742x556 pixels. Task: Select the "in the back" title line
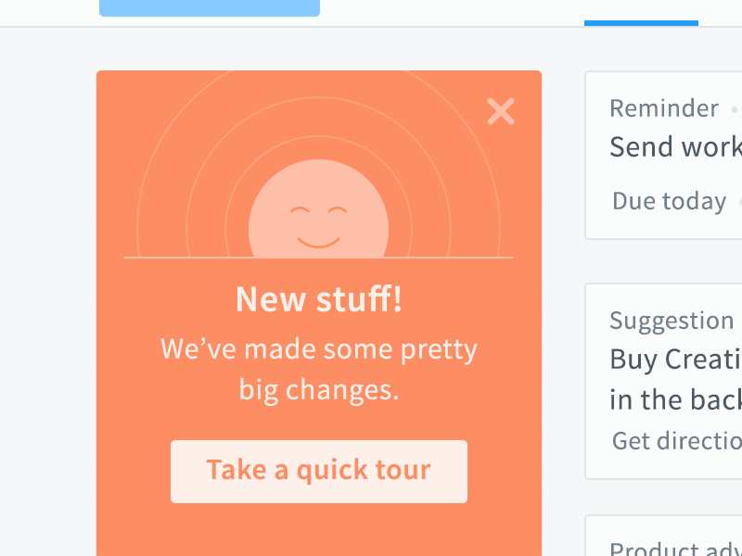click(x=676, y=400)
